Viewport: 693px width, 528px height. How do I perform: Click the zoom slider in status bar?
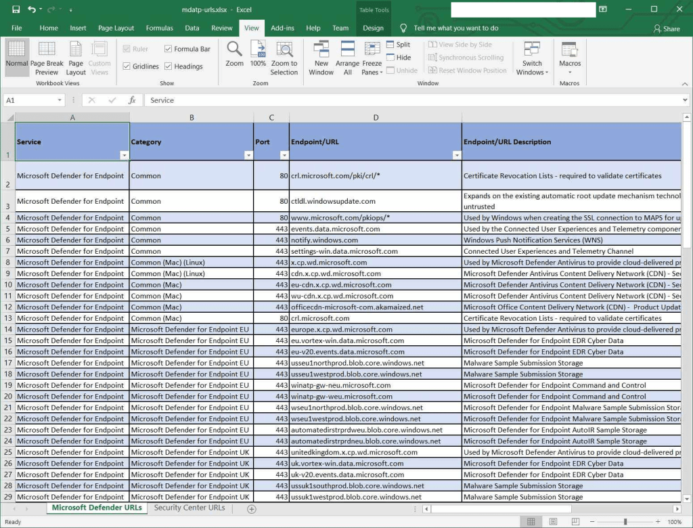(625, 522)
